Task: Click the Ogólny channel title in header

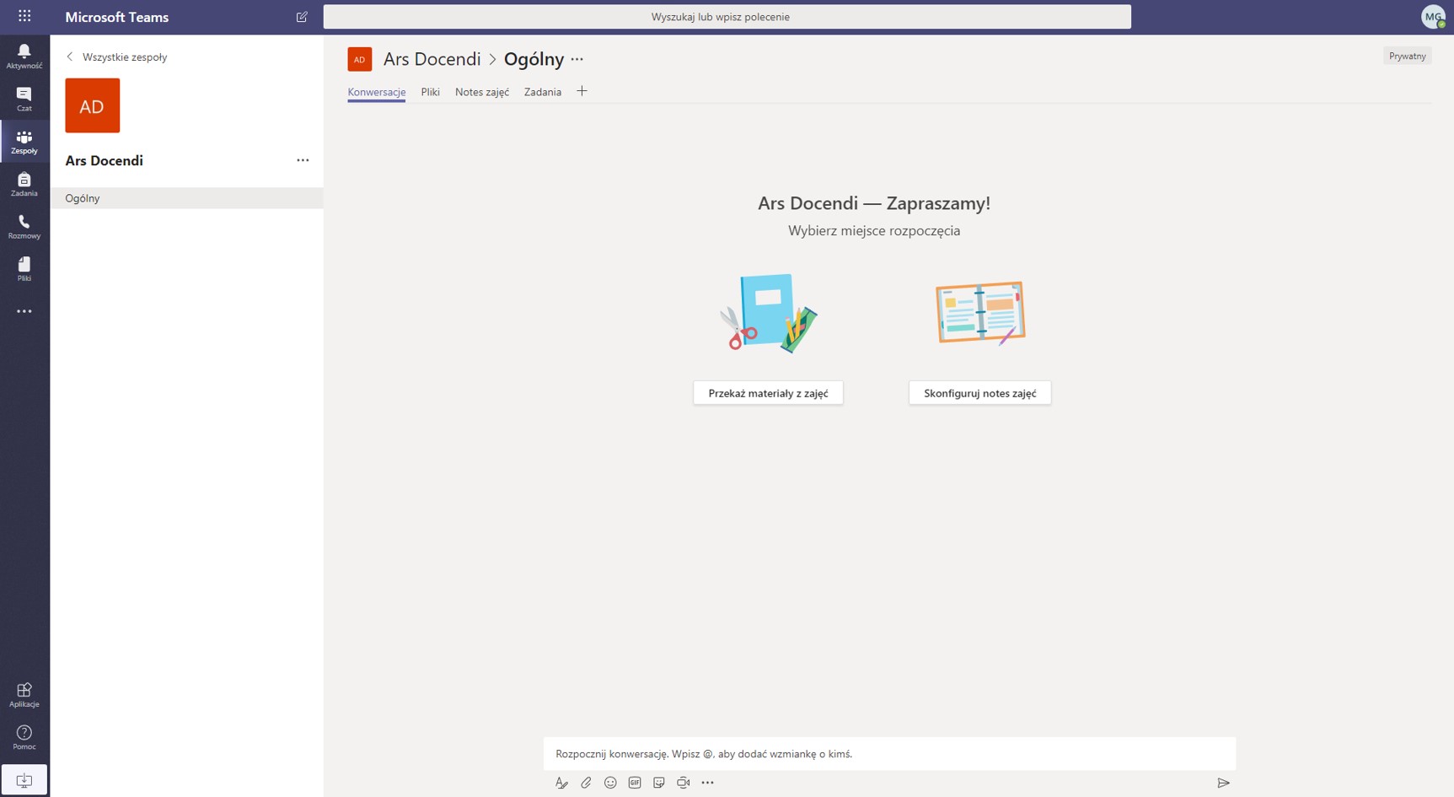Action: point(534,59)
